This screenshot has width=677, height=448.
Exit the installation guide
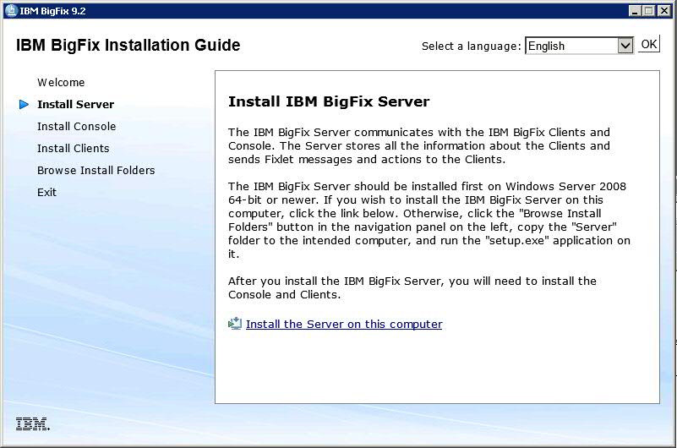click(46, 193)
